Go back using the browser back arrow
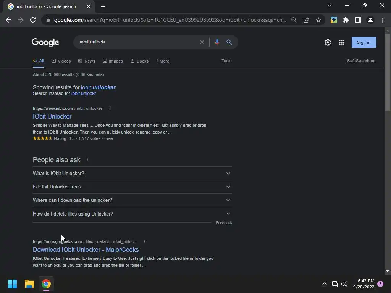This screenshot has width=391, height=293. coord(8,20)
